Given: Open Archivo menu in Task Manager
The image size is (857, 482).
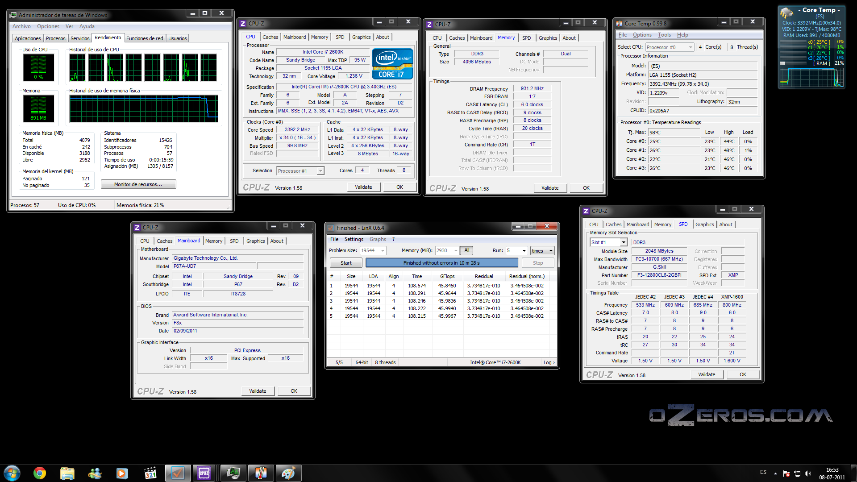Looking at the screenshot, I should pyautogui.click(x=21, y=26).
